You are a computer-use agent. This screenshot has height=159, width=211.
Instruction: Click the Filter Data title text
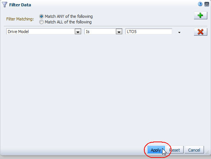point(20,5)
